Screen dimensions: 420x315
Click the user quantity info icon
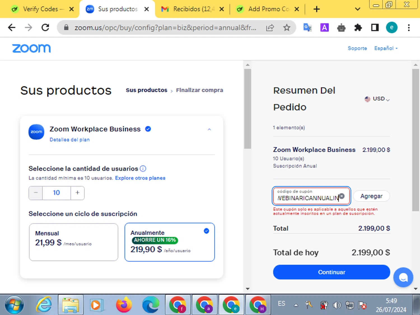tap(143, 169)
